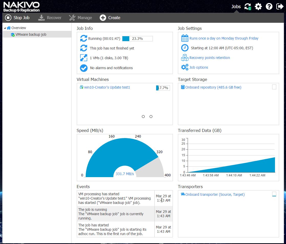
Task: Click the Manage tools icon
Action: click(x=72, y=18)
